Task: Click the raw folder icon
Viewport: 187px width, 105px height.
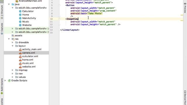Action: (x=17, y=73)
